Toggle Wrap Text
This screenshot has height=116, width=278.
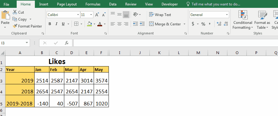160,15
